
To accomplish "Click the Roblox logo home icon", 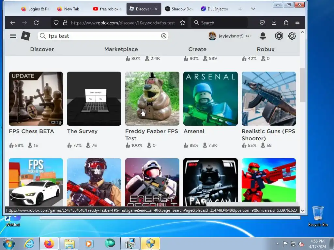I will pos(26,36).
